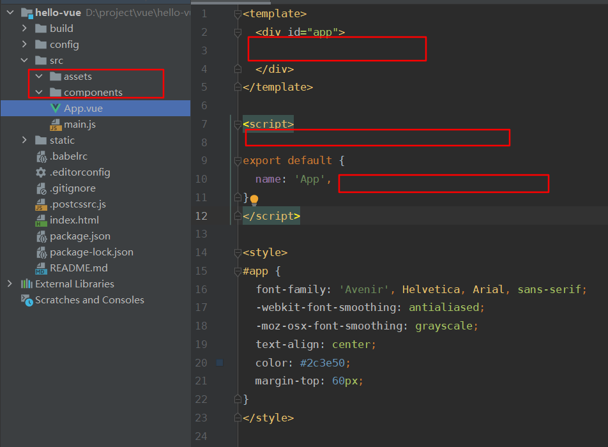This screenshot has width=608, height=447.
Task: Click the package.json file icon
Action: 42,236
